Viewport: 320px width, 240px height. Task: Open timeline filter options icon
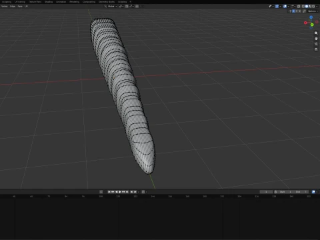pos(313,192)
